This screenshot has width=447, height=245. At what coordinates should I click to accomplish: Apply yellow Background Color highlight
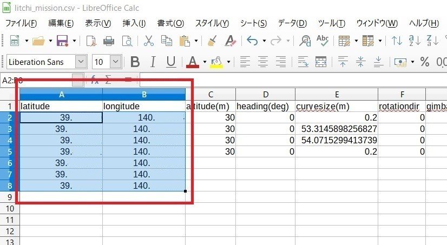point(216,62)
